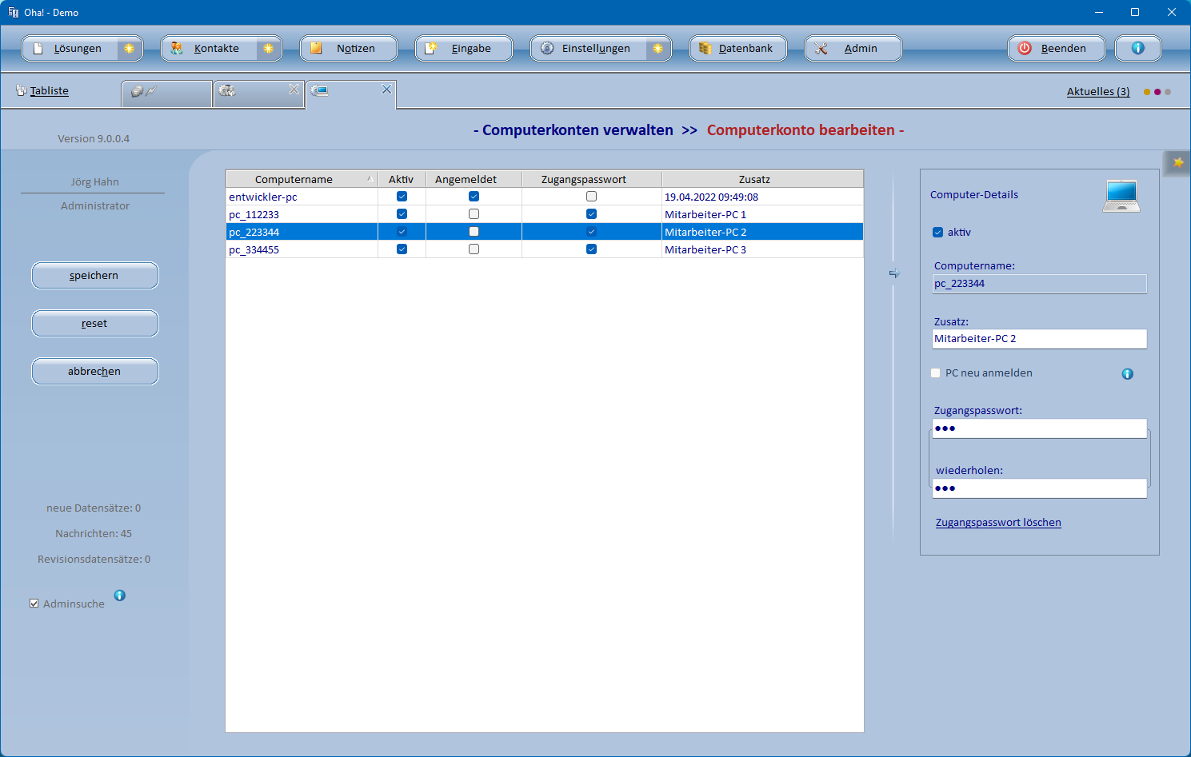Enable the 'PC neu anmelden' checkbox

[935, 373]
